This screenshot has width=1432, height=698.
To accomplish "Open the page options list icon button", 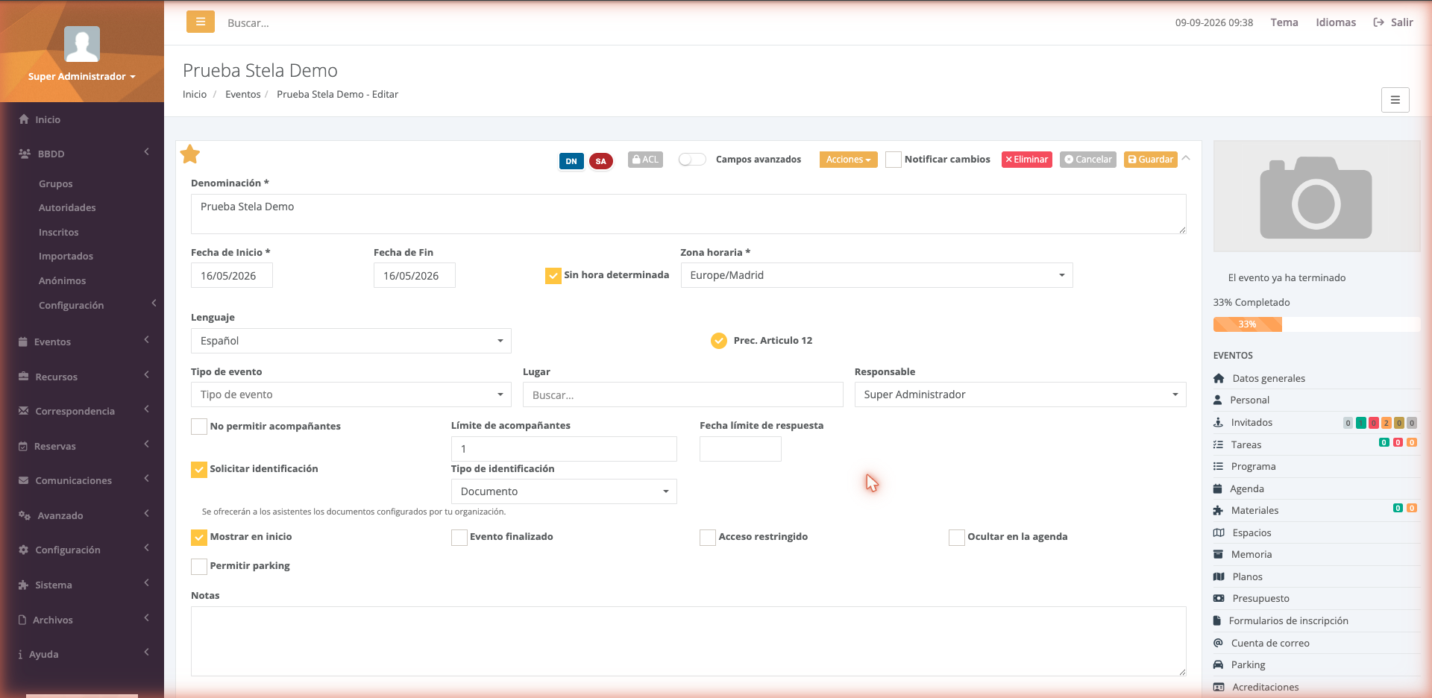I will pyautogui.click(x=1395, y=100).
